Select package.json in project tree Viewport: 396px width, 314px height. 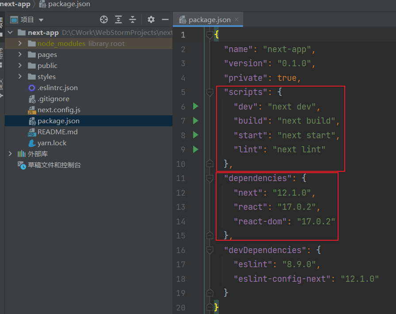tap(89, 121)
